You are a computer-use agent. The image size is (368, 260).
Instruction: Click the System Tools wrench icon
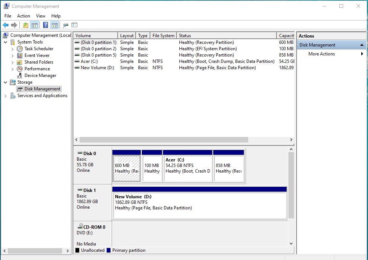[x=13, y=42]
